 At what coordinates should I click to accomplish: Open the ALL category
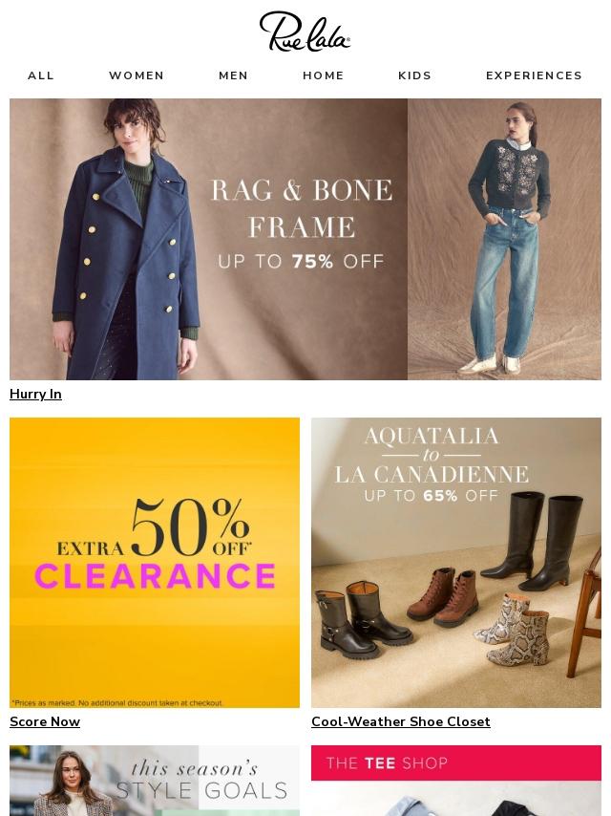click(41, 75)
